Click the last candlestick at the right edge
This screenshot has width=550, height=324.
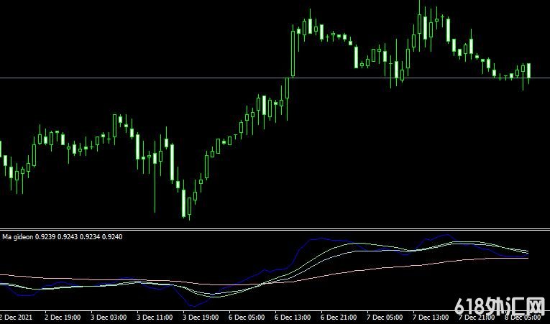point(528,71)
